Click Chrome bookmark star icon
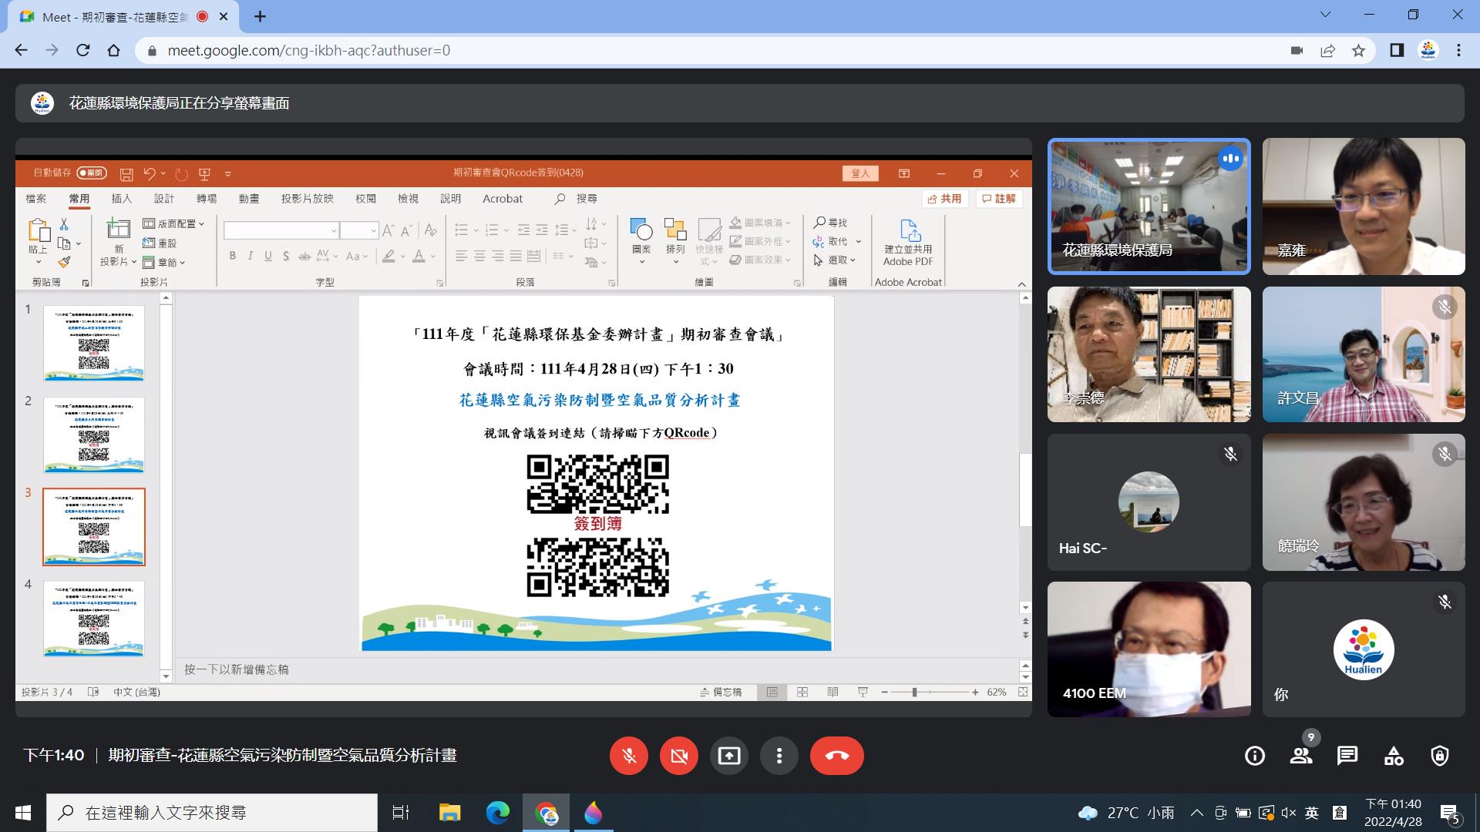Image resolution: width=1480 pixels, height=832 pixels. (x=1358, y=51)
